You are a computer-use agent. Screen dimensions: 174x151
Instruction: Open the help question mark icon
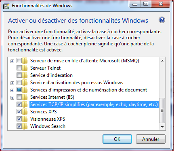coord(162,20)
